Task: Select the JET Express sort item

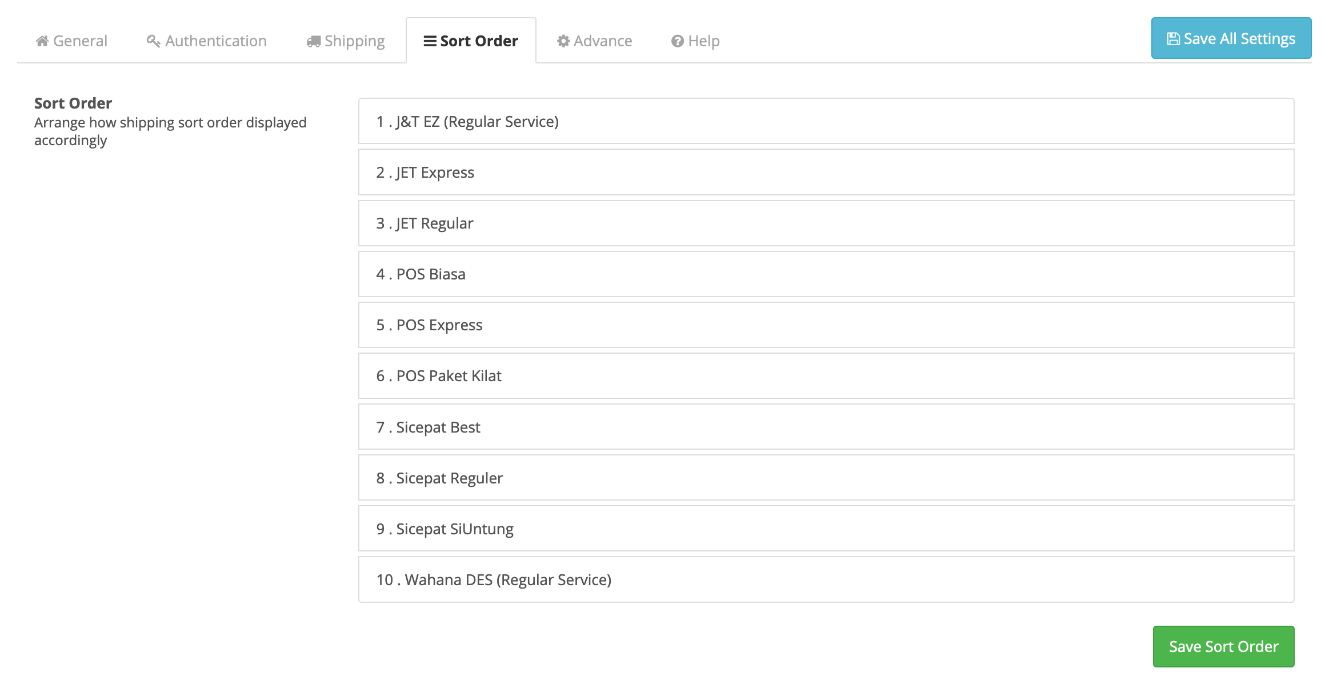Action: click(826, 172)
